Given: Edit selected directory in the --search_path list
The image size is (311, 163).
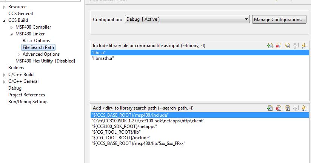Looking at the screenshot, I should point(287,108).
